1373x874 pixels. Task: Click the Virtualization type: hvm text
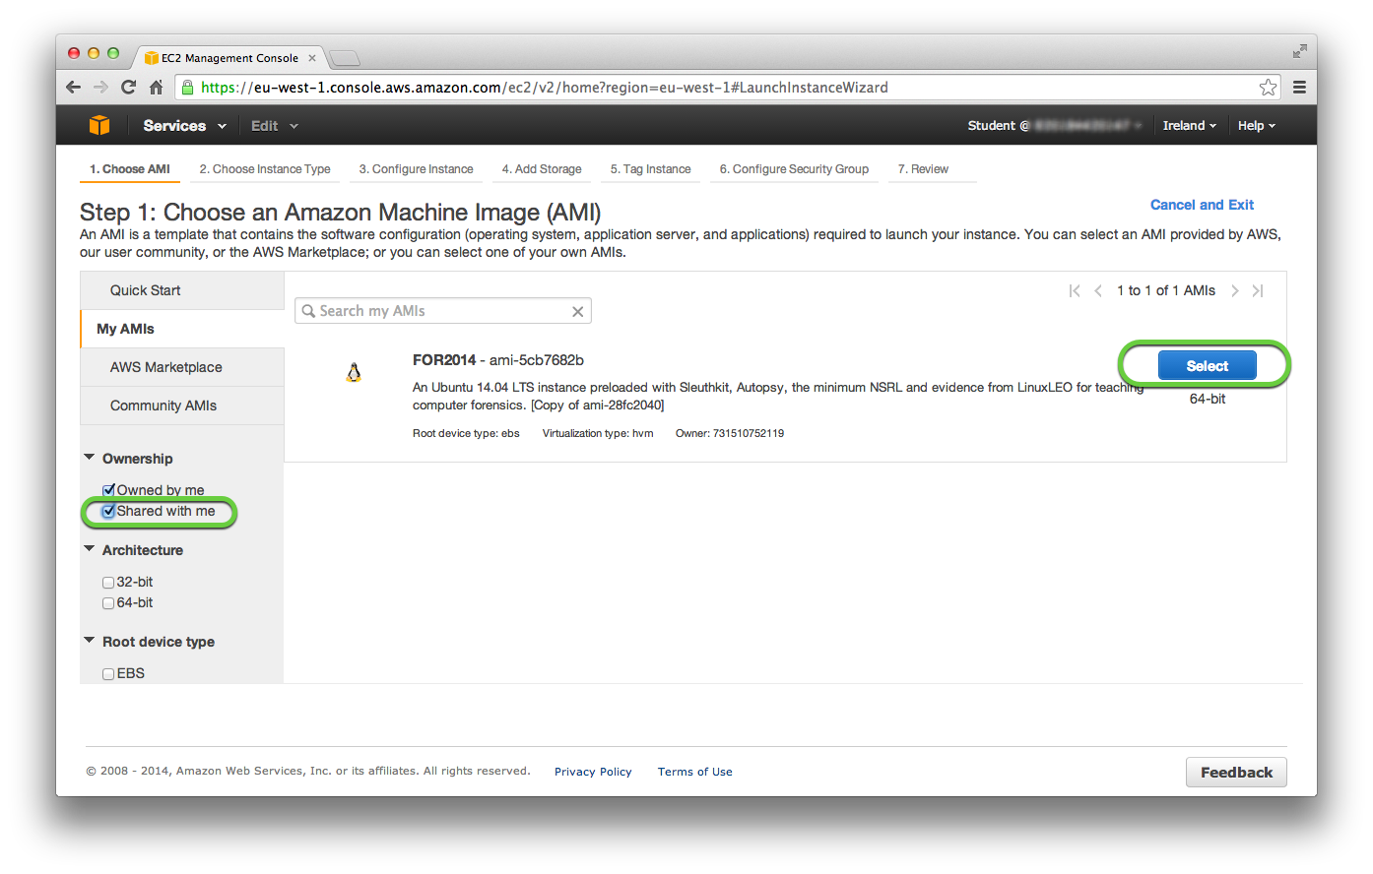[x=598, y=433]
